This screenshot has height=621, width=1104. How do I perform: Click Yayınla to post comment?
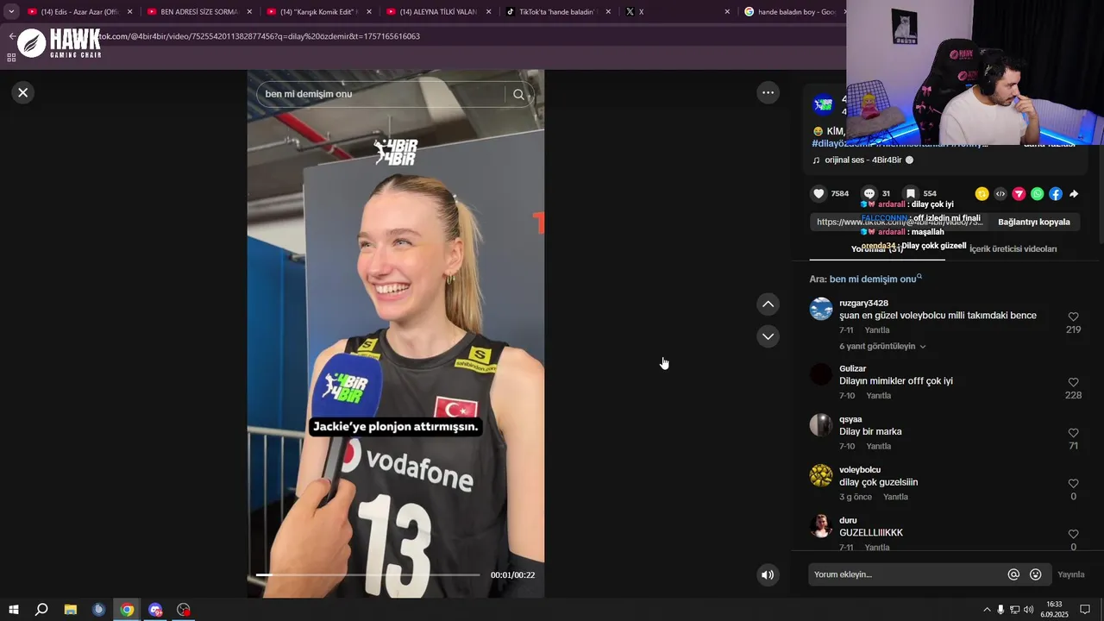pyautogui.click(x=1071, y=574)
